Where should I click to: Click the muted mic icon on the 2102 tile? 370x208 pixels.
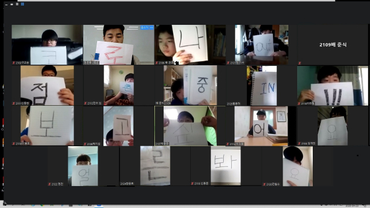(x=14, y=63)
